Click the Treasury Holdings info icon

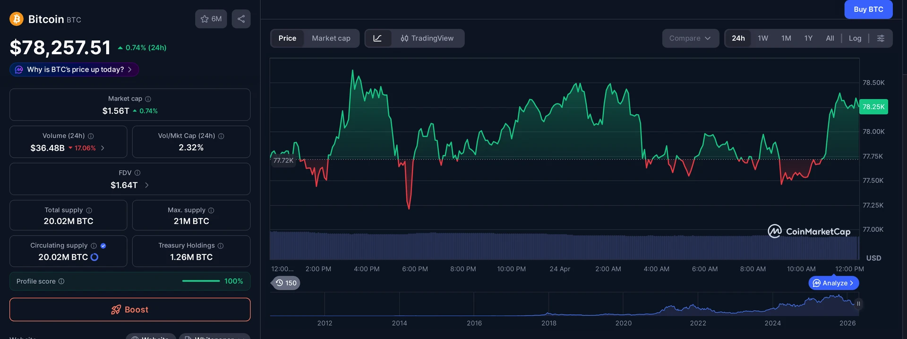coord(221,246)
